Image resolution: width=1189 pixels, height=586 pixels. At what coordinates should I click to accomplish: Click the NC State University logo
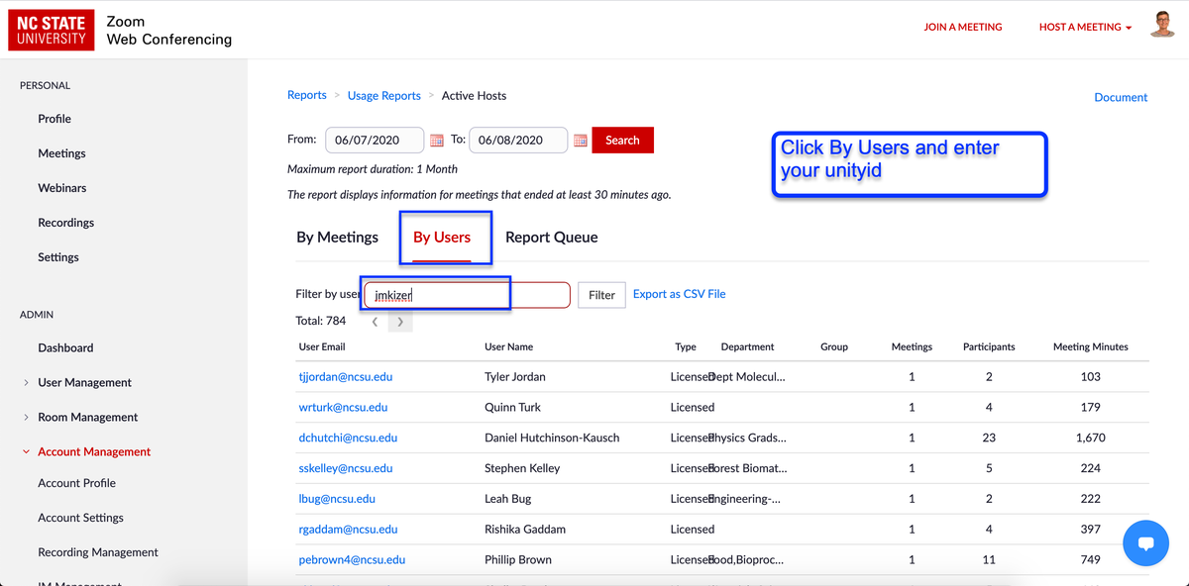(x=52, y=30)
